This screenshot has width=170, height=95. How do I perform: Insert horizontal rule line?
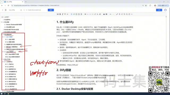pos(88,14)
